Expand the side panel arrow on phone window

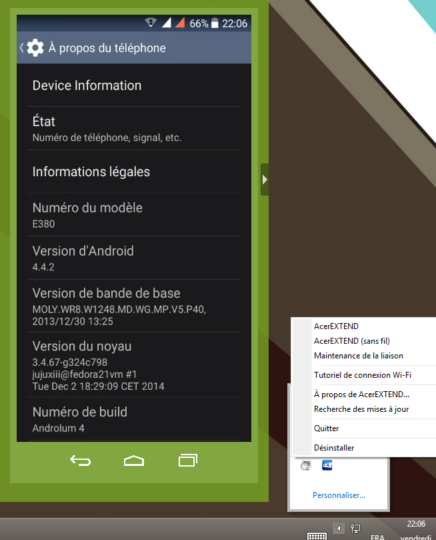click(x=265, y=180)
